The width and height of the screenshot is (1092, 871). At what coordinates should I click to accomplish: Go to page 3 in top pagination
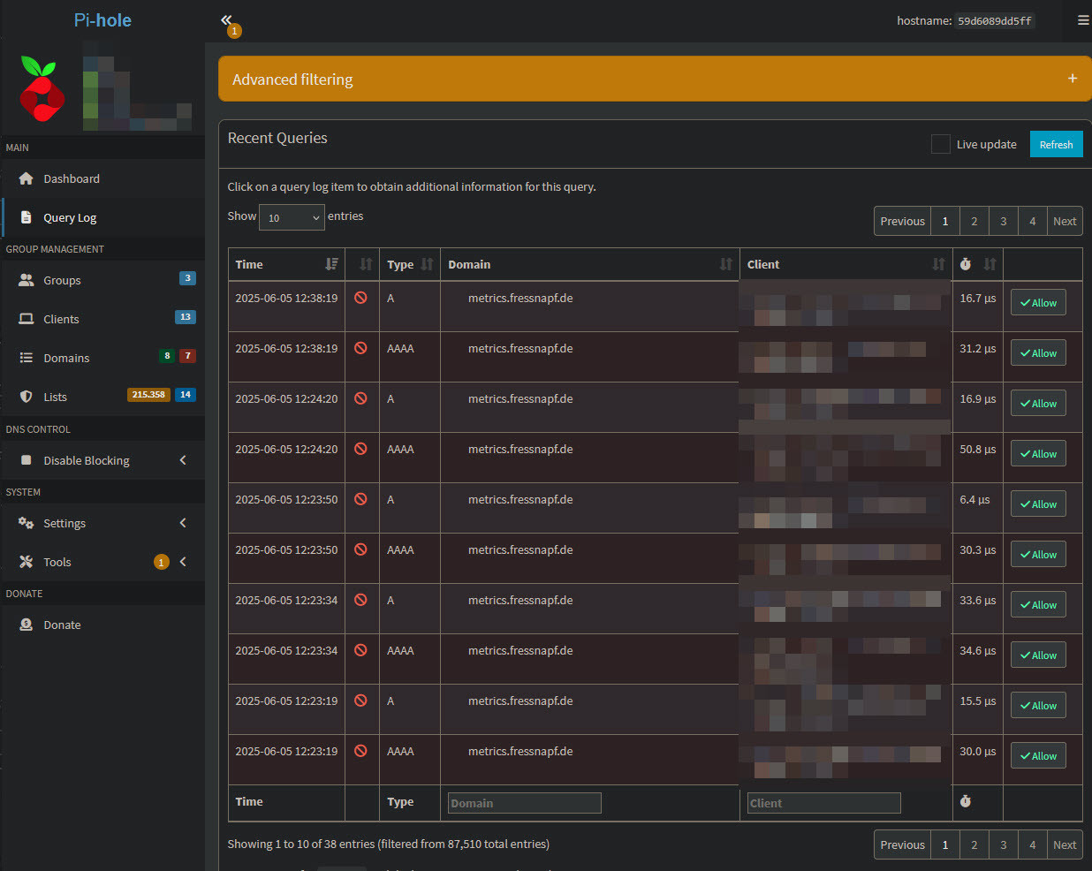tap(1004, 221)
